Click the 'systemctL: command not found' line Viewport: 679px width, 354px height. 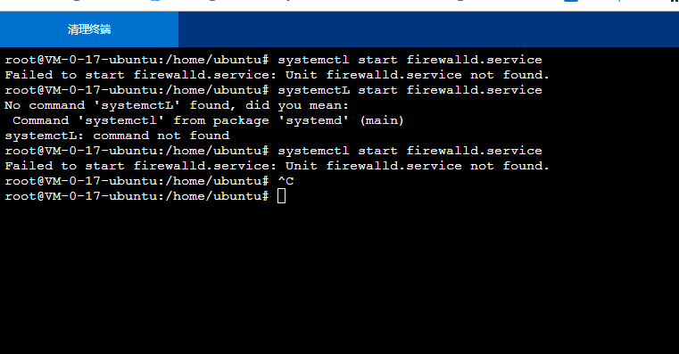pos(117,136)
